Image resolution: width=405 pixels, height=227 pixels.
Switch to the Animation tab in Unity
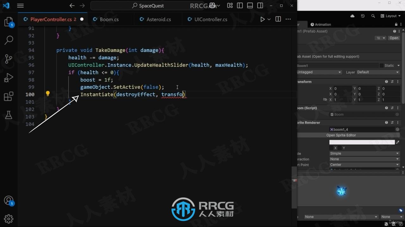click(321, 24)
